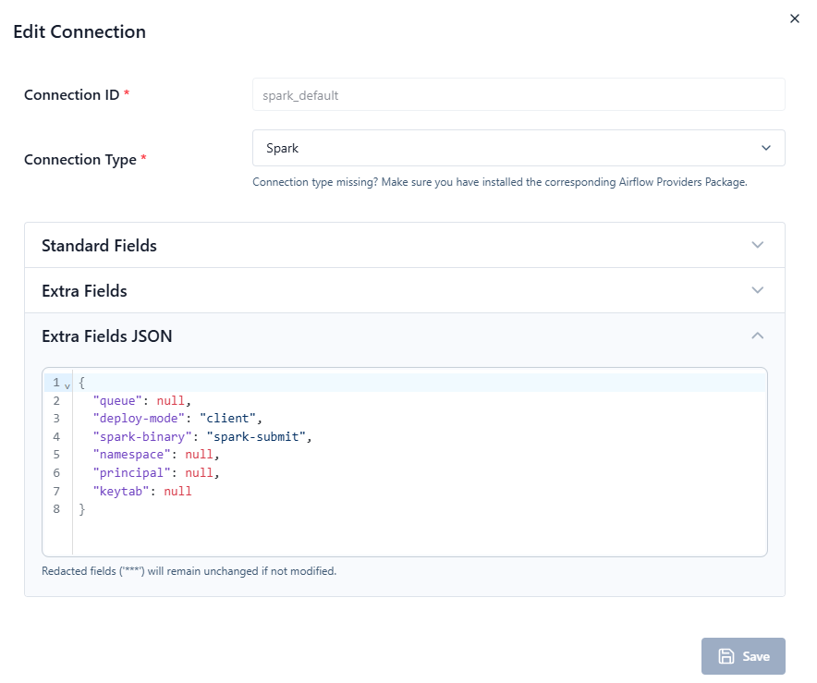Expand the Extra Fields chevron

coord(758,290)
